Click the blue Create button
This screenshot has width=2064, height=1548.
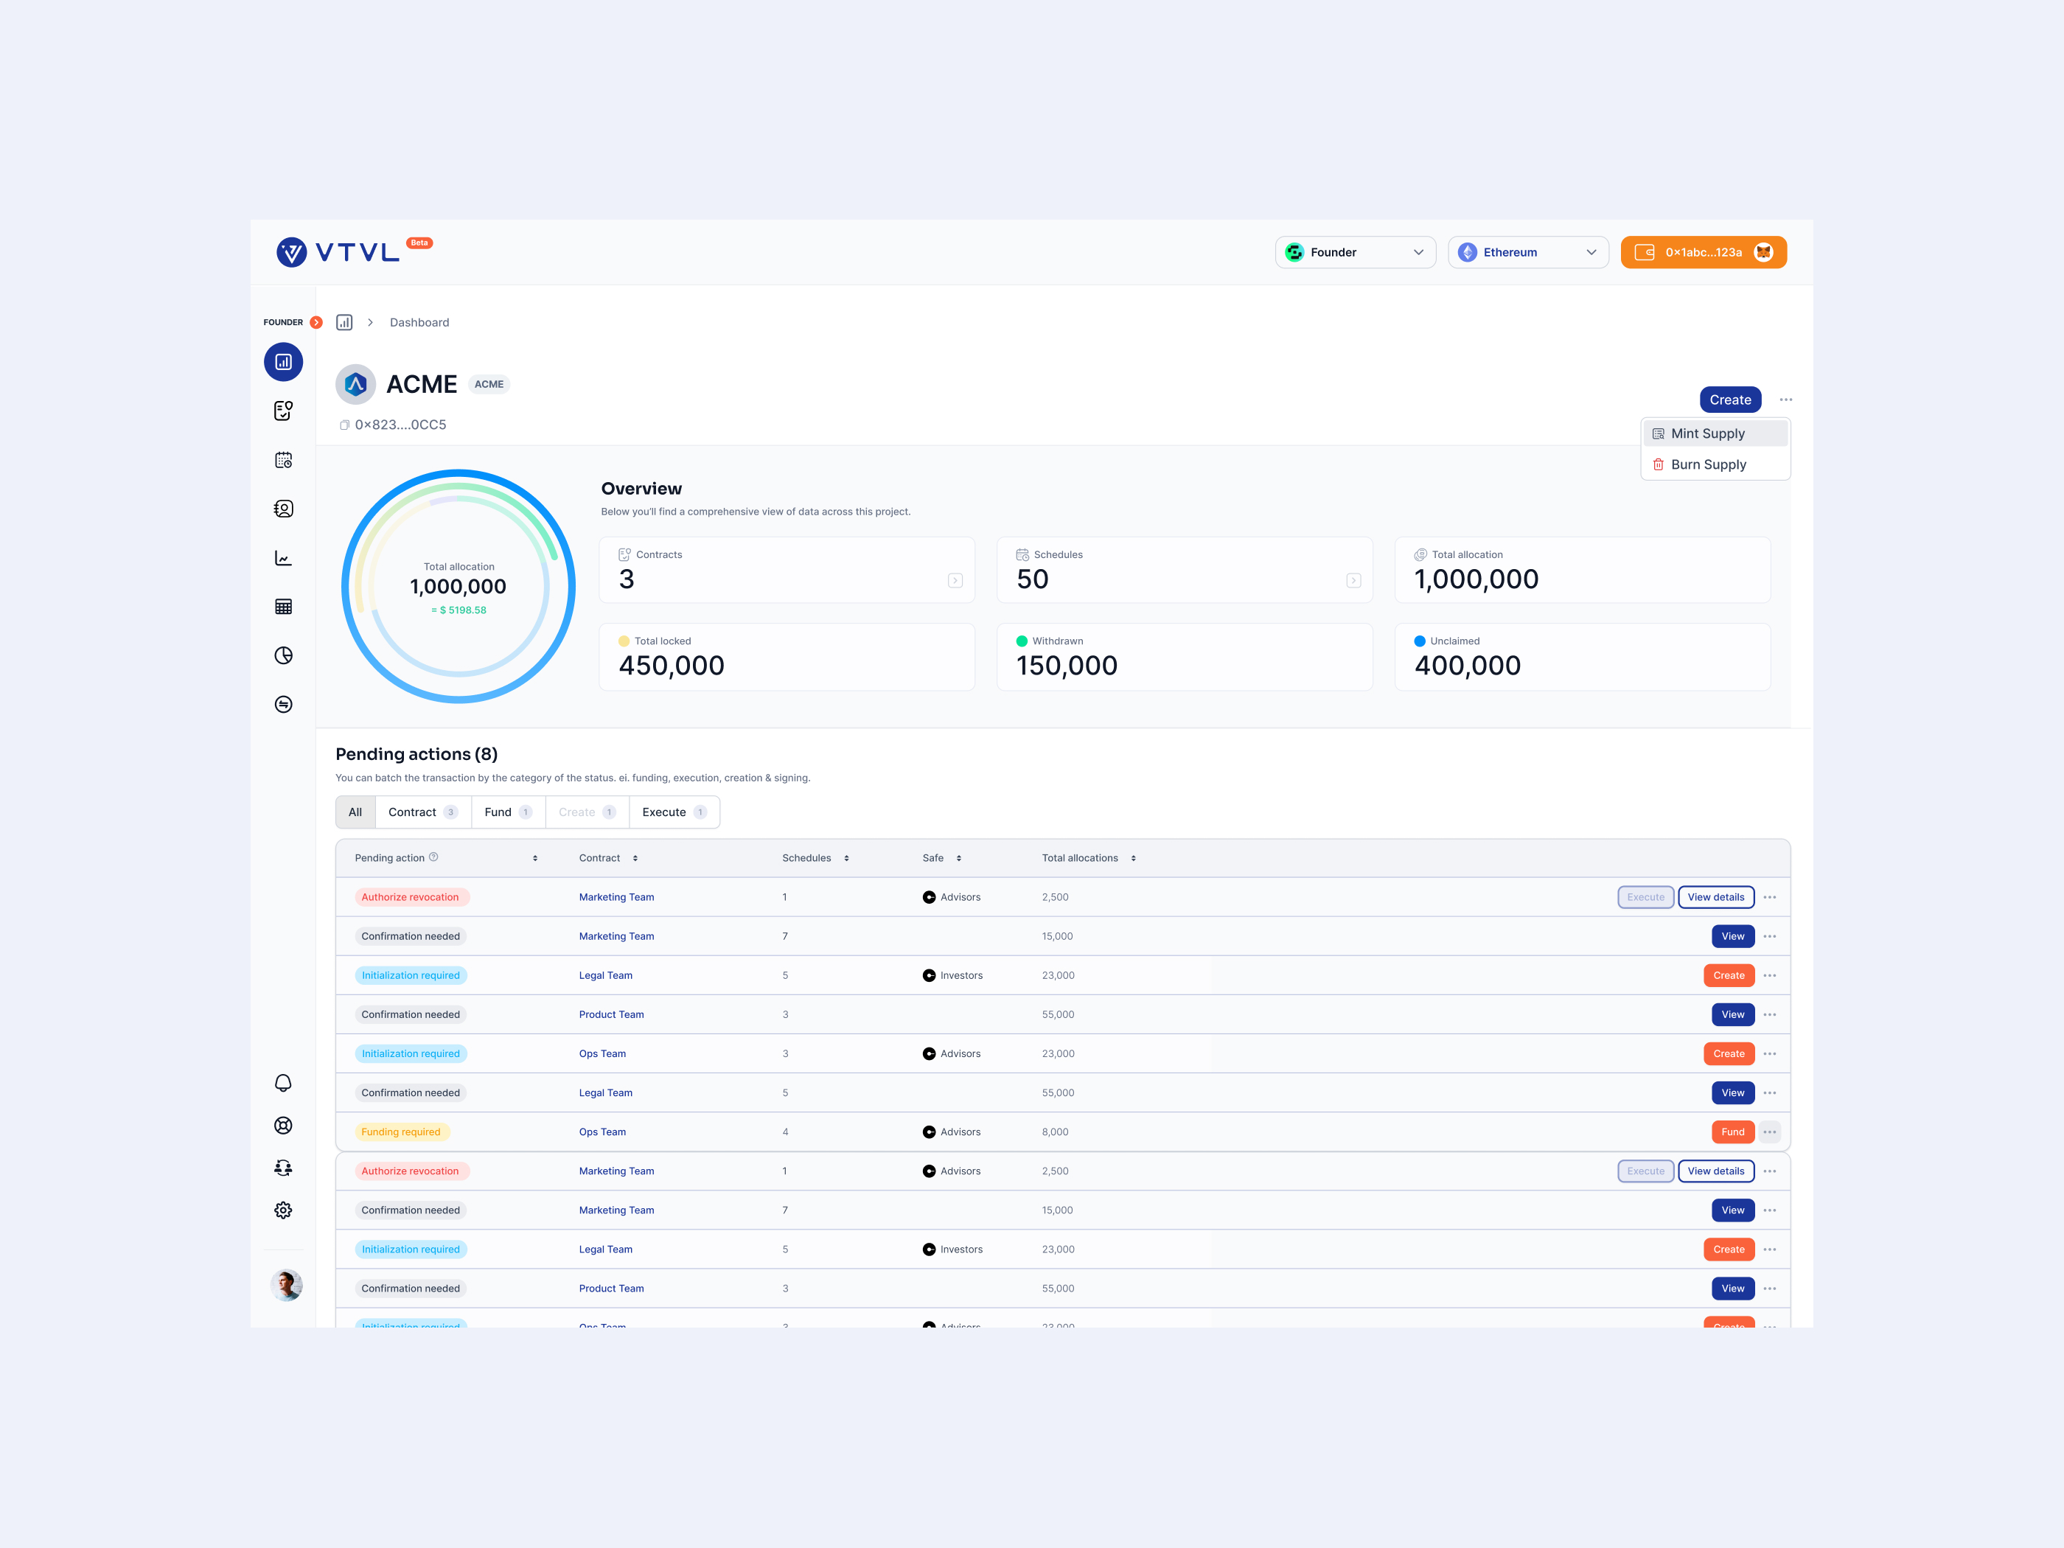[1729, 400]
